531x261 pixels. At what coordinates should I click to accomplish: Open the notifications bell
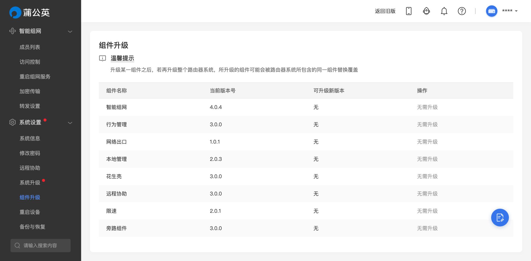point(444,11)
